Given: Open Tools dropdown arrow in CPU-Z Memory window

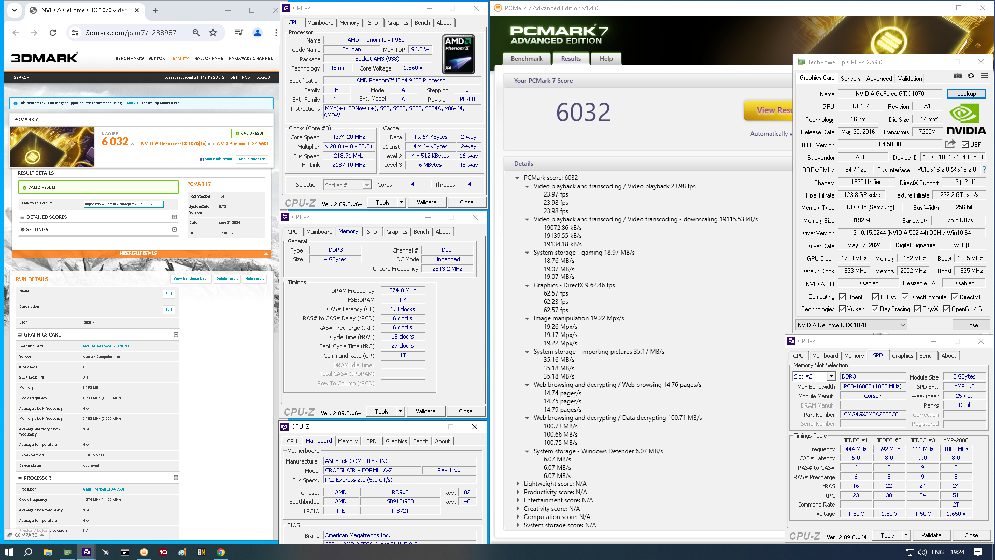Looking at the screenshot, I should [400, 411].
